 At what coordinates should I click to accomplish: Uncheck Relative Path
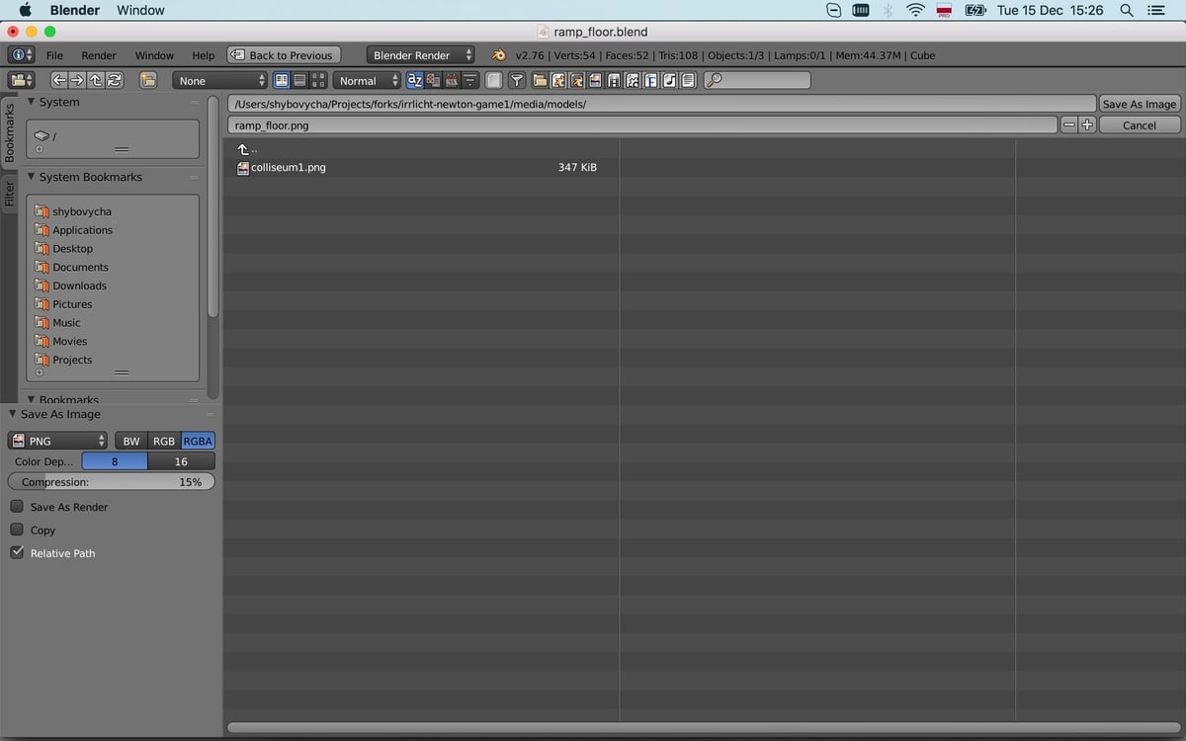click(17, 552)
